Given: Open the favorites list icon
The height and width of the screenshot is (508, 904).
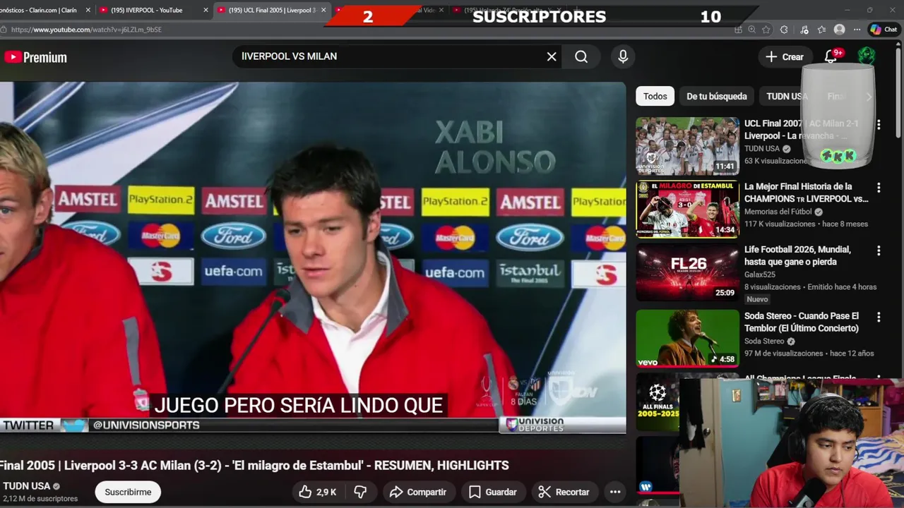Looking at the screenshot, I should point(822,30).
